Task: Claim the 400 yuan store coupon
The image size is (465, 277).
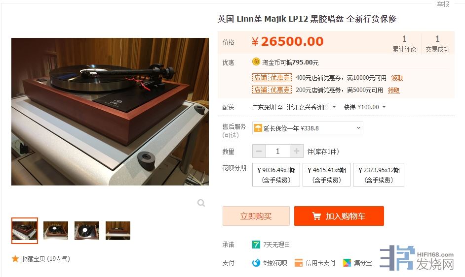Action: (x=397, y=78)
